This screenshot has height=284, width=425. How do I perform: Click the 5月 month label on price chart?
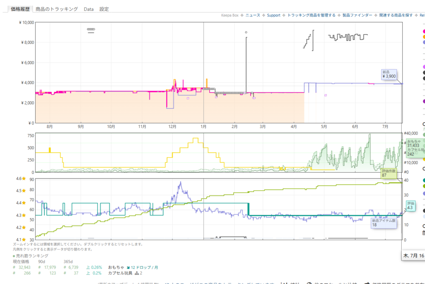tap(324, 127)
